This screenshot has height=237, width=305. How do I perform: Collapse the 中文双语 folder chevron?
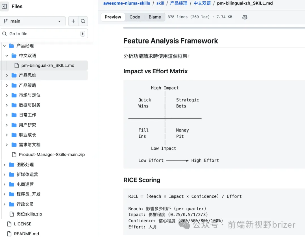[7, 56]
